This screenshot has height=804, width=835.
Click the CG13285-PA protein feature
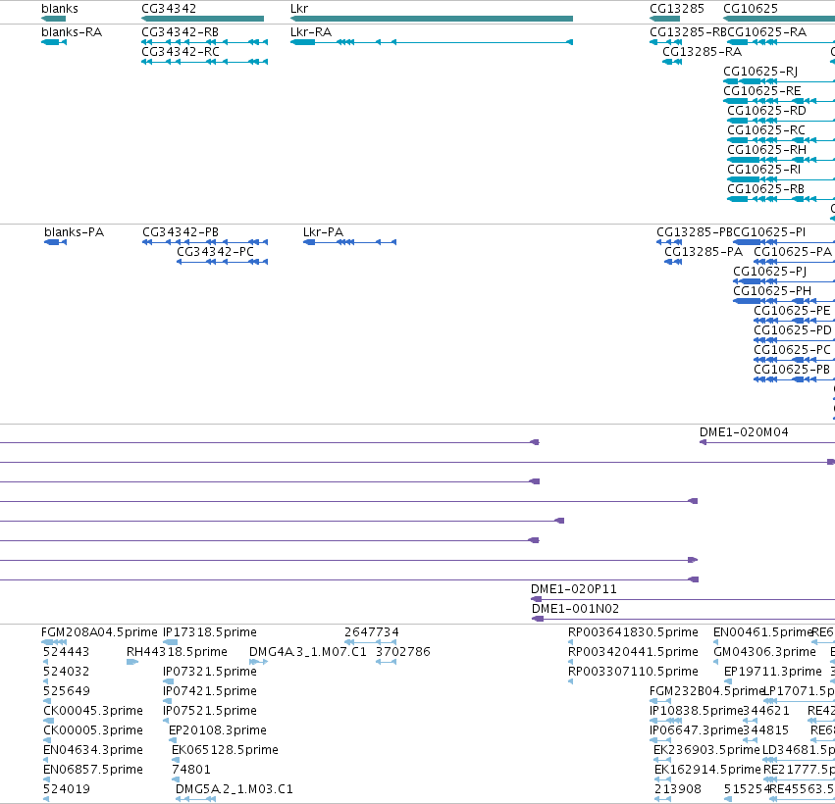(673, 262)
